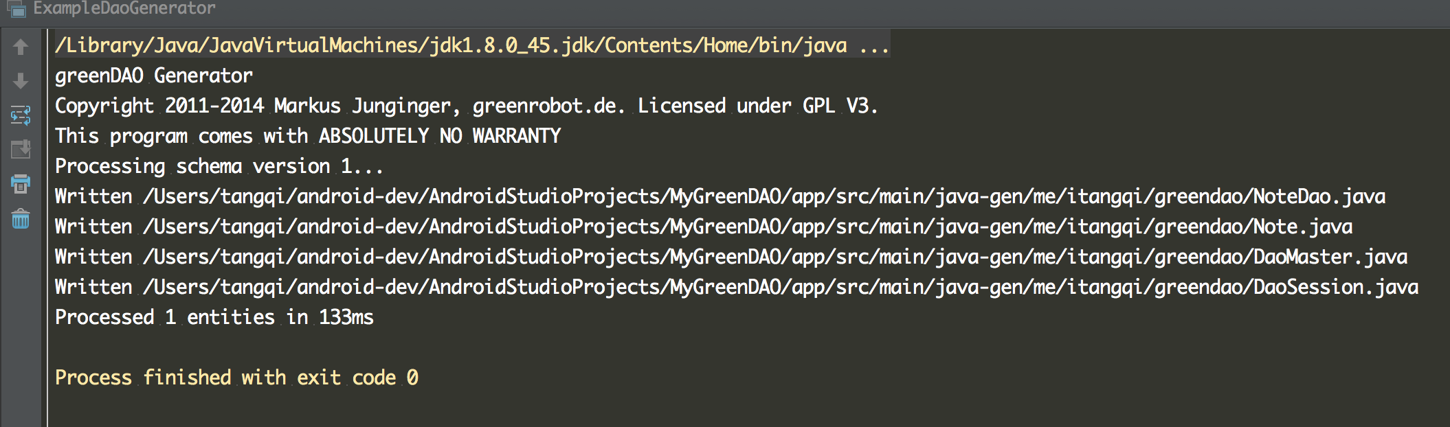The width and height of the screenshot is (1450, 427).
Task: Click the scroll to end icon
Action: click(x=21, y=149)
